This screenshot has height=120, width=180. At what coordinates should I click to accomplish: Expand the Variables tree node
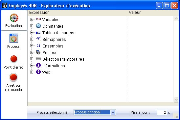pos(32,19)
